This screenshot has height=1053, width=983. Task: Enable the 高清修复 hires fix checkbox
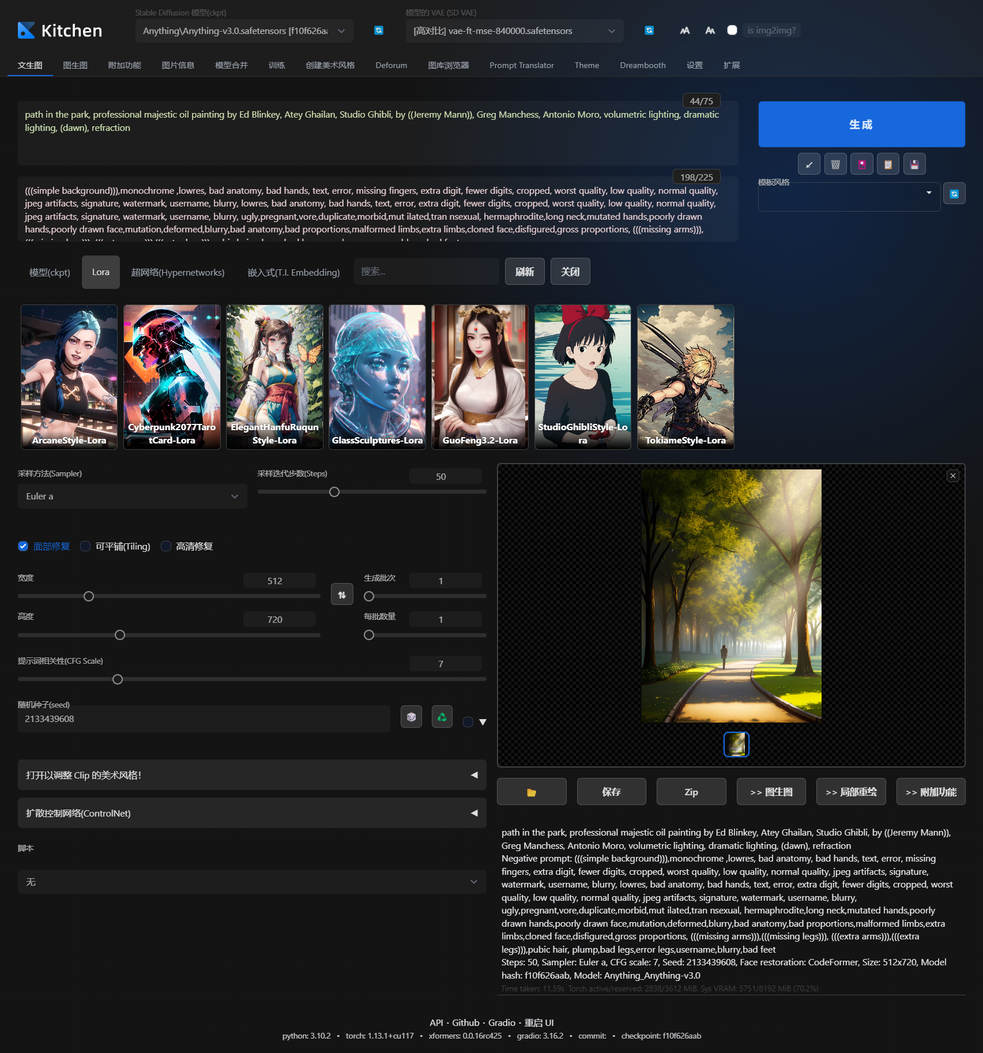tap(166, 546)
